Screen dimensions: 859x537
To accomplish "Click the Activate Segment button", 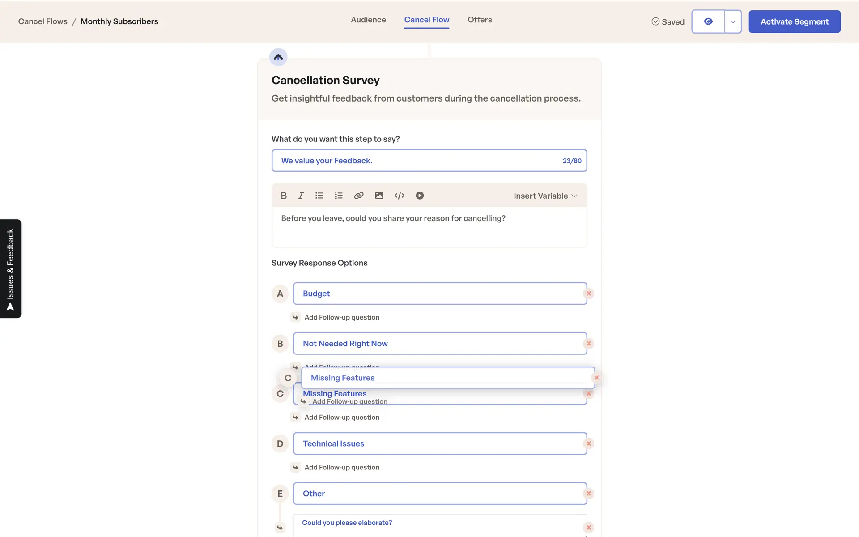I will (x=794, y=21).
